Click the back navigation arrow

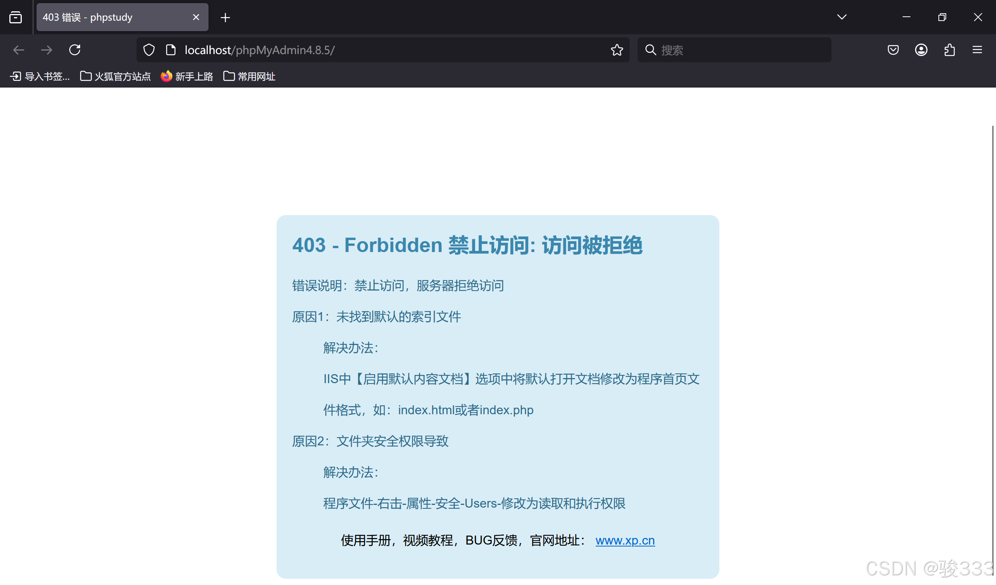18,50
